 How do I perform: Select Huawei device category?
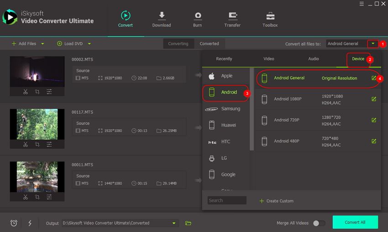tap(225, 125)
